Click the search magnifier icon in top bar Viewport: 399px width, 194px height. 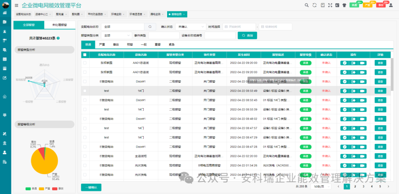point(306,5)
